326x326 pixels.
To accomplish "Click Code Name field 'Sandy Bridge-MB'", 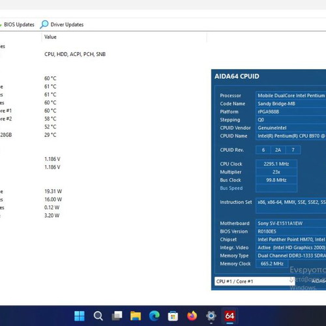I will click(291, 104).
